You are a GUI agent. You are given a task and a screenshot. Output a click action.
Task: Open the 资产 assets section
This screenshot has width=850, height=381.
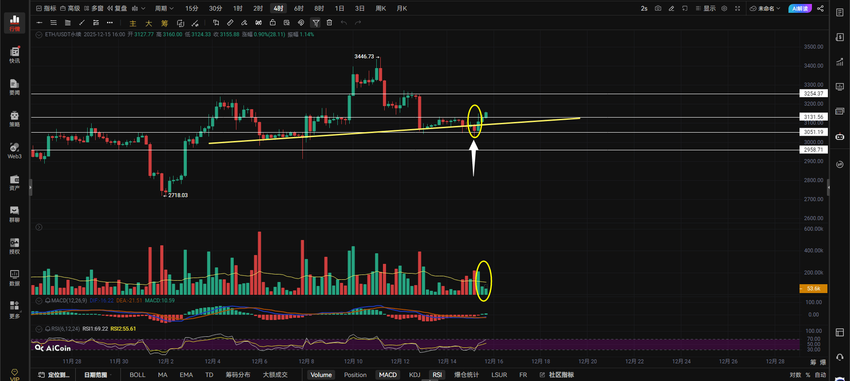coord(15,182)
